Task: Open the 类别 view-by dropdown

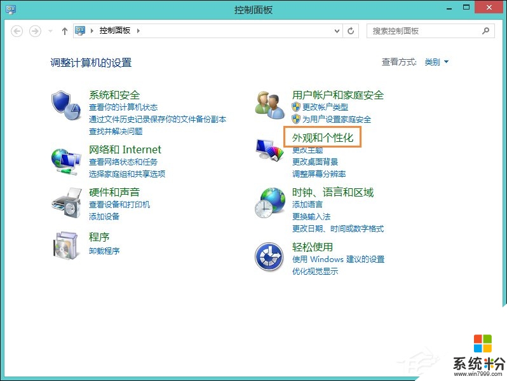Action: 436,62
